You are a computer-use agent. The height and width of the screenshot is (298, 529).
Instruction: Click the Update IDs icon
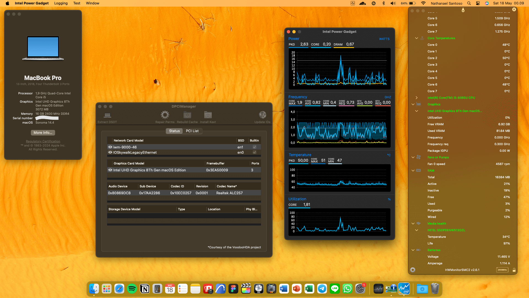[x=262, y=115]
